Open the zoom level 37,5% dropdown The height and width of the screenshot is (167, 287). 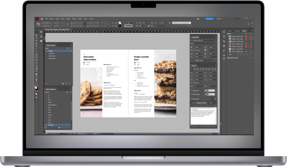pyautogui.click(x=51, y=134)
